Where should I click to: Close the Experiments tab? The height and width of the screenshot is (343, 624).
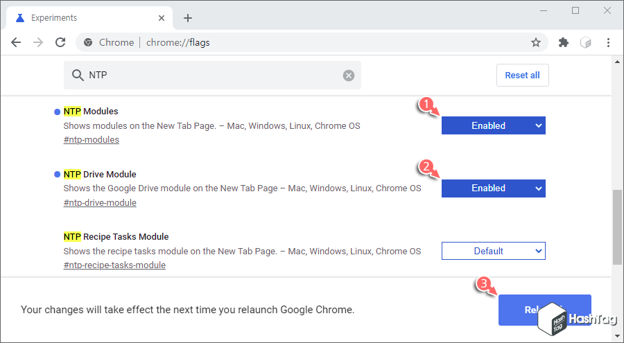(x=161, y=18)
